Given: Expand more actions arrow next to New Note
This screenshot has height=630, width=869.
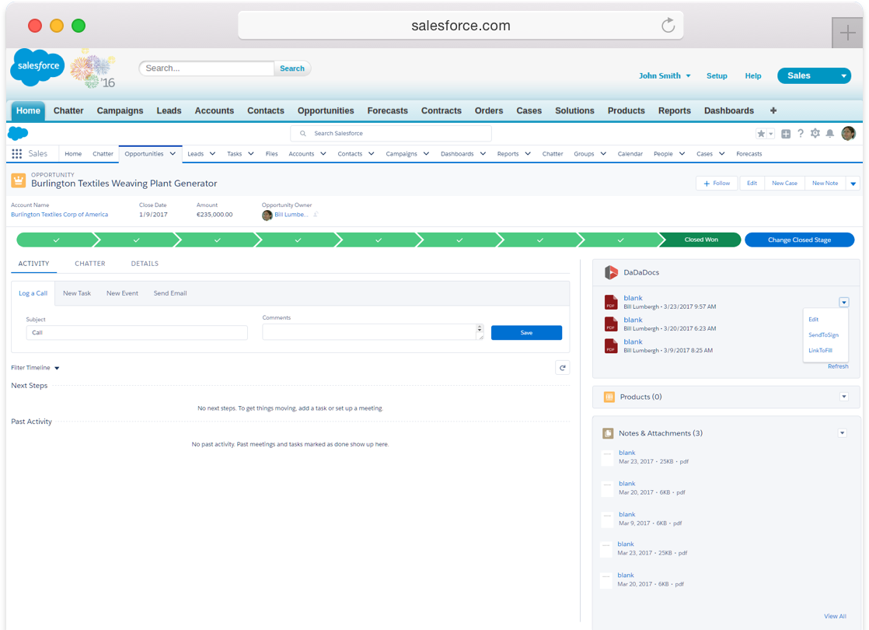Looking at the screenshot, I should point(853,184).
